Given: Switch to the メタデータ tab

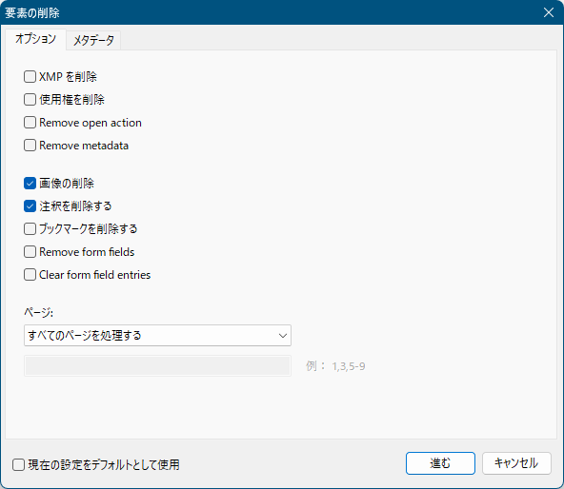Looking at the screenshot, I should pyautogui.click(x=93, y=40).
